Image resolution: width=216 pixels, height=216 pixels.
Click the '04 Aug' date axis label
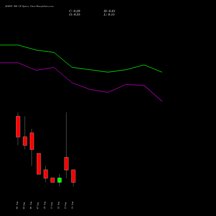tap(17, 205)
